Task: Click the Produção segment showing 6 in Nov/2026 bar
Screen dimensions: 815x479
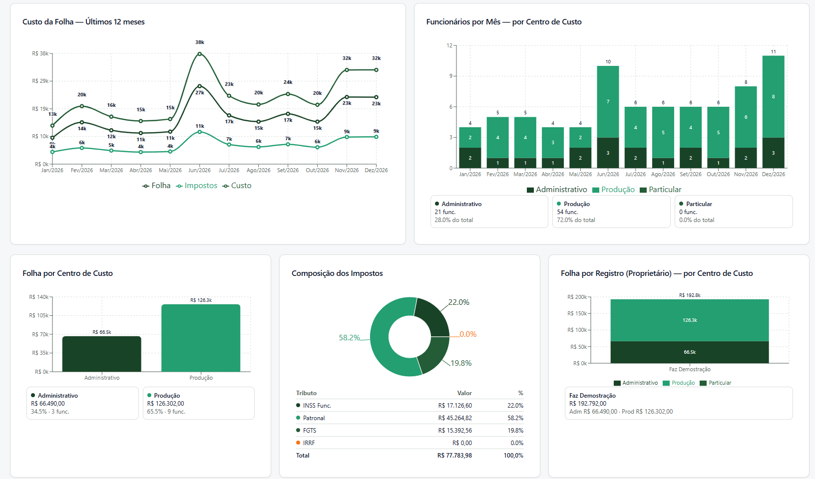Action: [746, 117]
